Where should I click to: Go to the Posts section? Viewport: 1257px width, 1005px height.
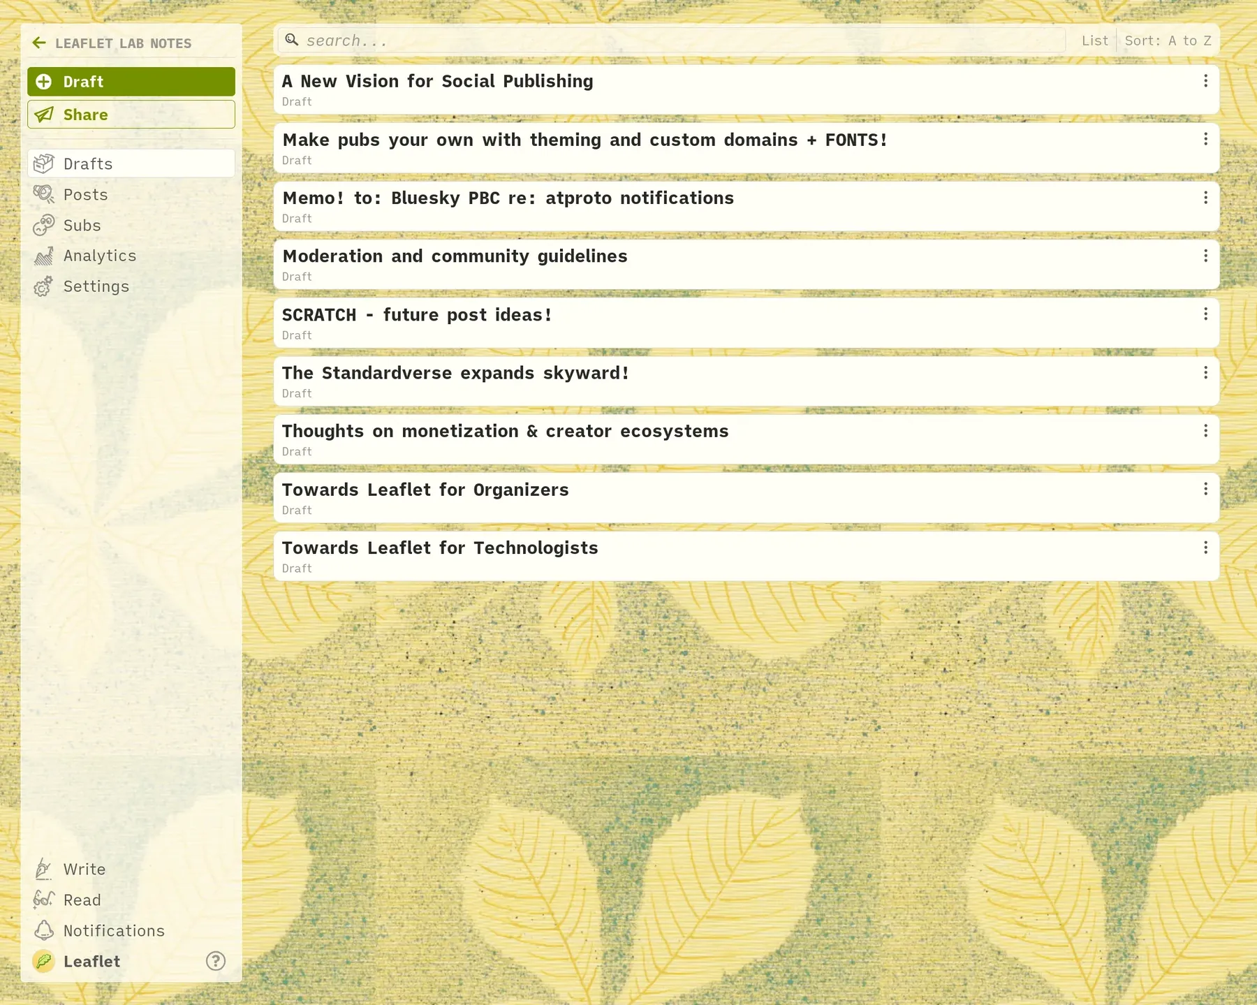(x=131, y=194)
